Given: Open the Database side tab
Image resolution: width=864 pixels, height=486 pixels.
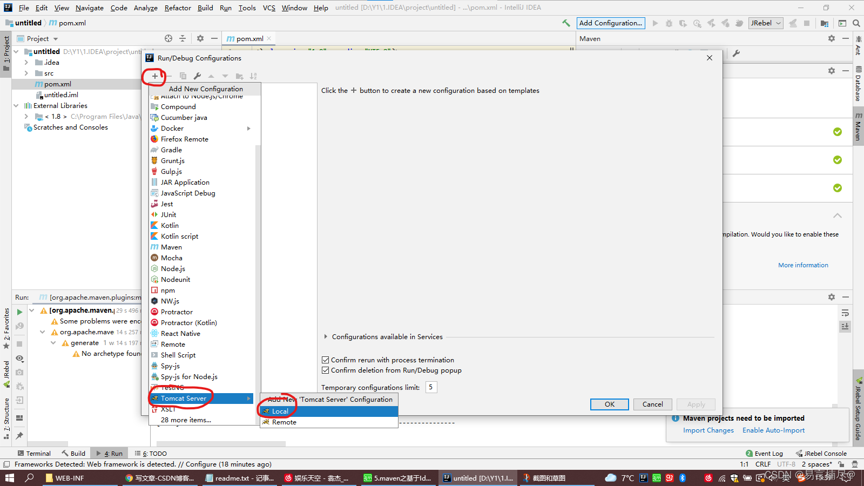Looking at the screenshot, I should (x=858, y=84).
